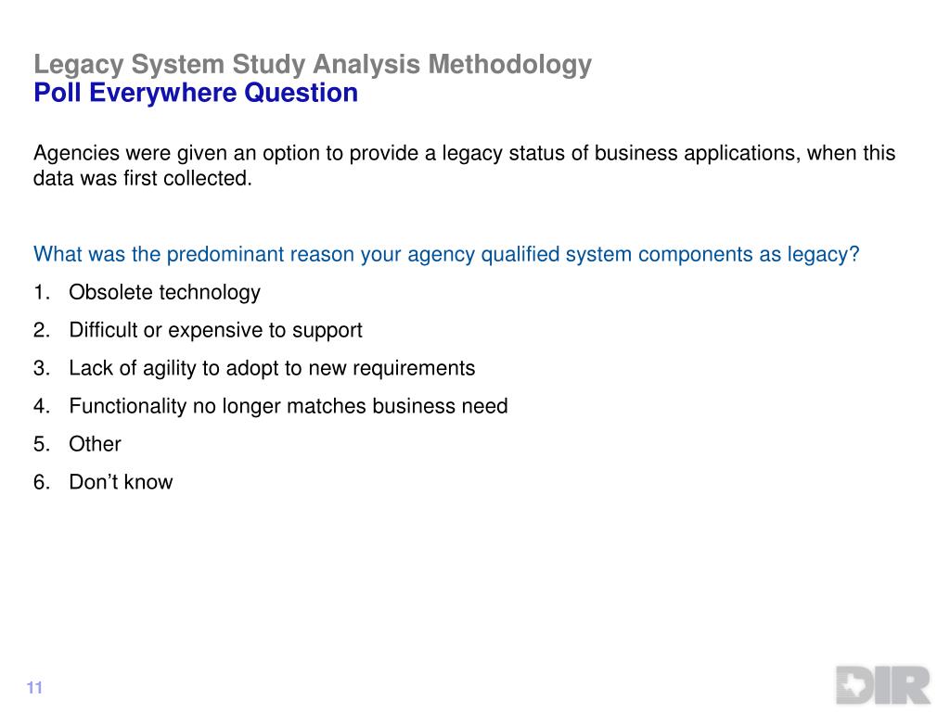950x712 pixels.
Task: Click the words data was first collected
Action: click(142, 179)
